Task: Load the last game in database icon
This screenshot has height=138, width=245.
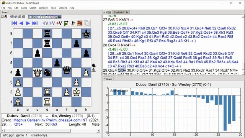Action: [x=23, y=17]
